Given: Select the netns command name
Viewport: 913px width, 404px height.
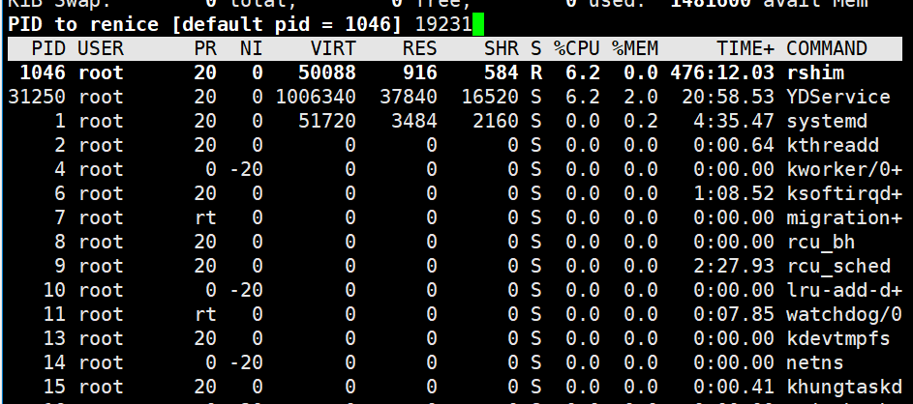Looking at the screenshot, I should [815, 362].
